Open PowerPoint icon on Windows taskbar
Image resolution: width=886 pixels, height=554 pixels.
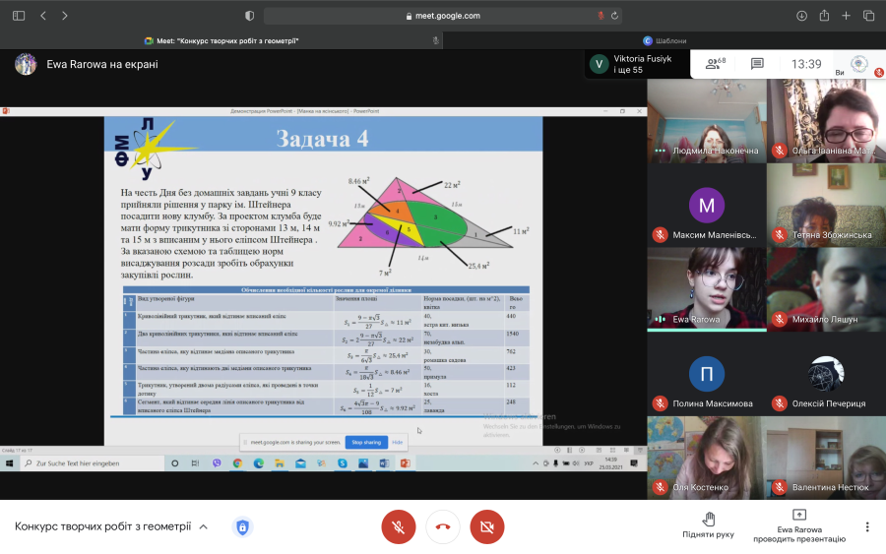[x=406, y=463]
